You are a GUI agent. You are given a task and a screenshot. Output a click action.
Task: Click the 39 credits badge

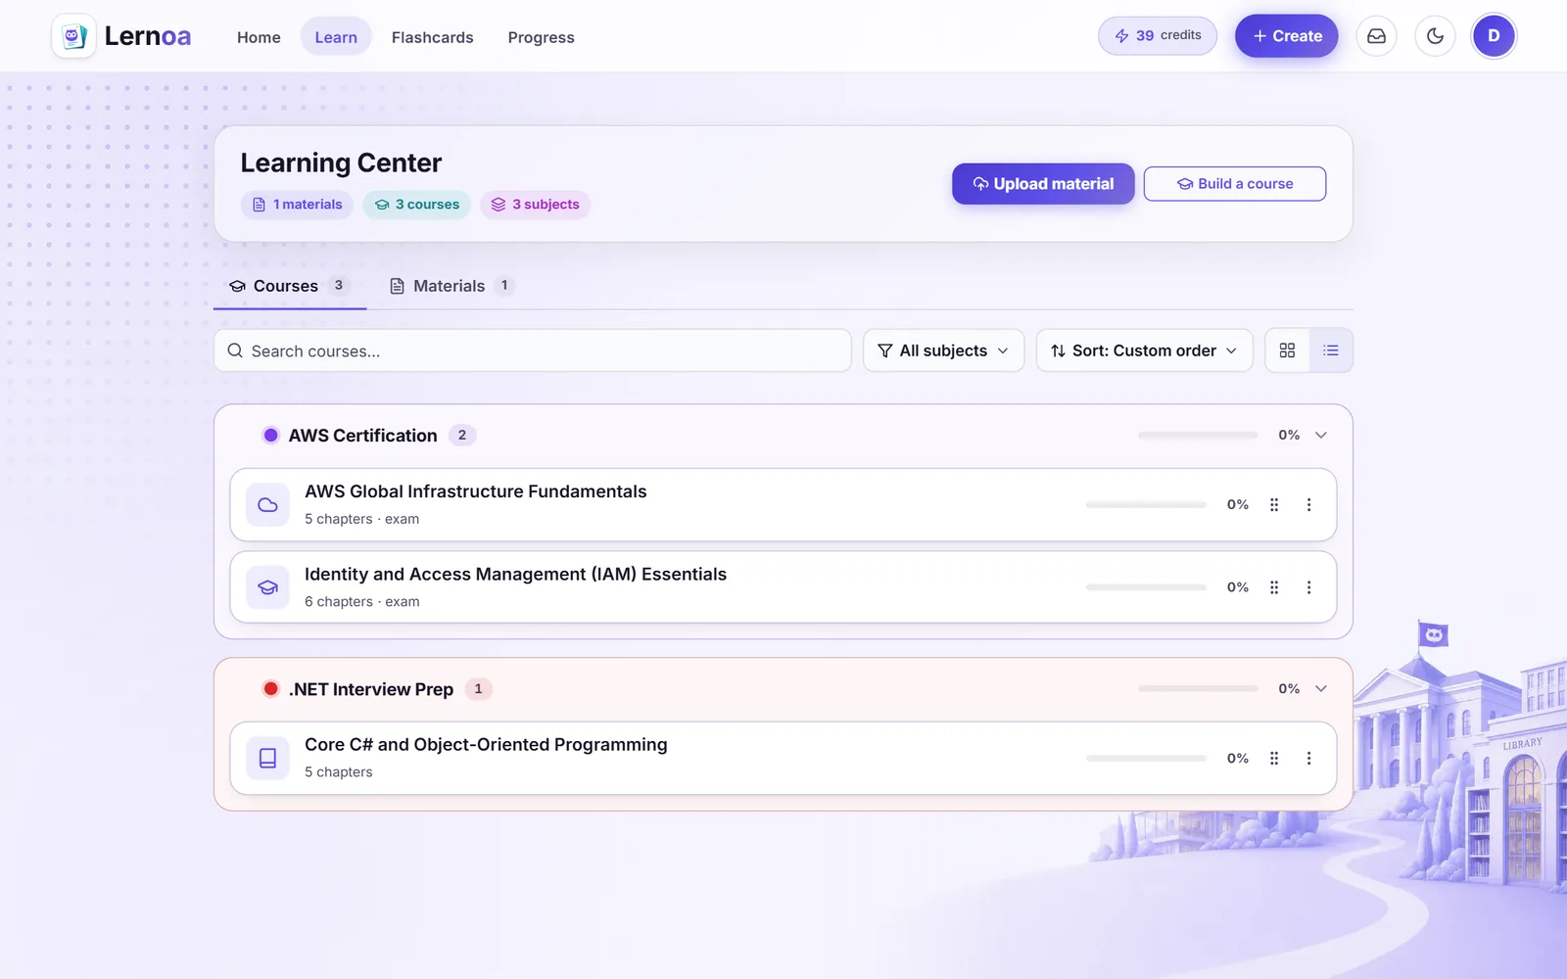[1158, 36]
